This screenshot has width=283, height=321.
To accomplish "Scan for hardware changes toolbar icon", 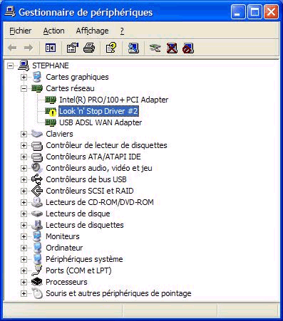I will [x=133, y=48].
